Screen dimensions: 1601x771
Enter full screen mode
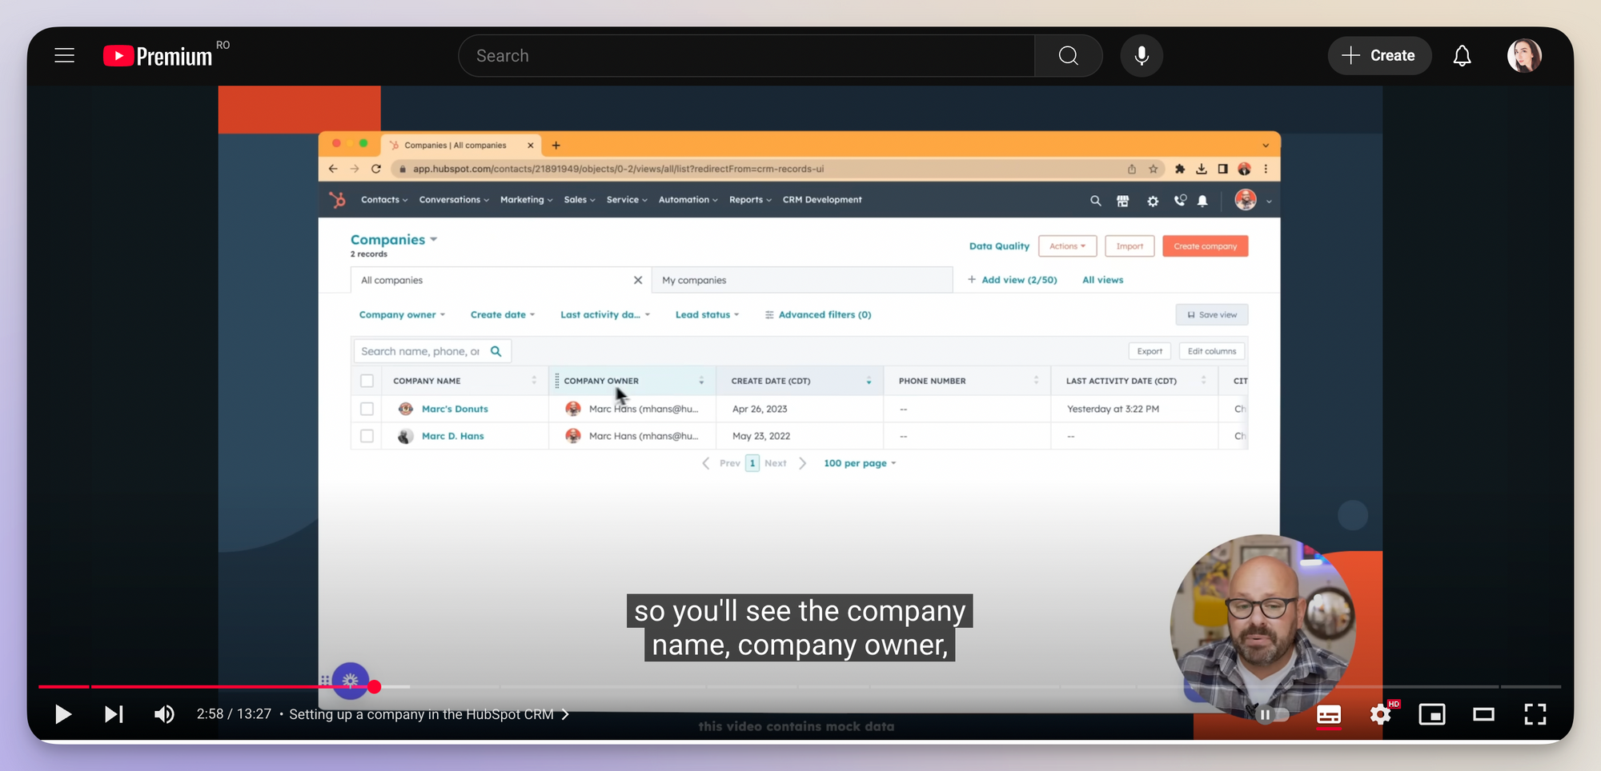[1535, 714]
